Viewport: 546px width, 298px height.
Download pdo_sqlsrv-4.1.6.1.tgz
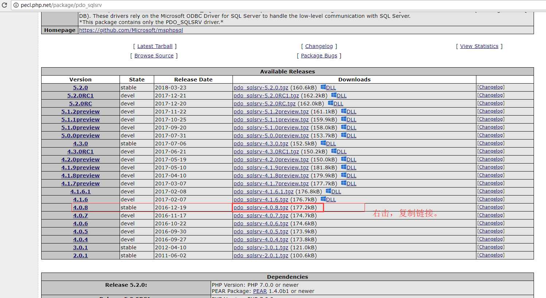[264, 192]
